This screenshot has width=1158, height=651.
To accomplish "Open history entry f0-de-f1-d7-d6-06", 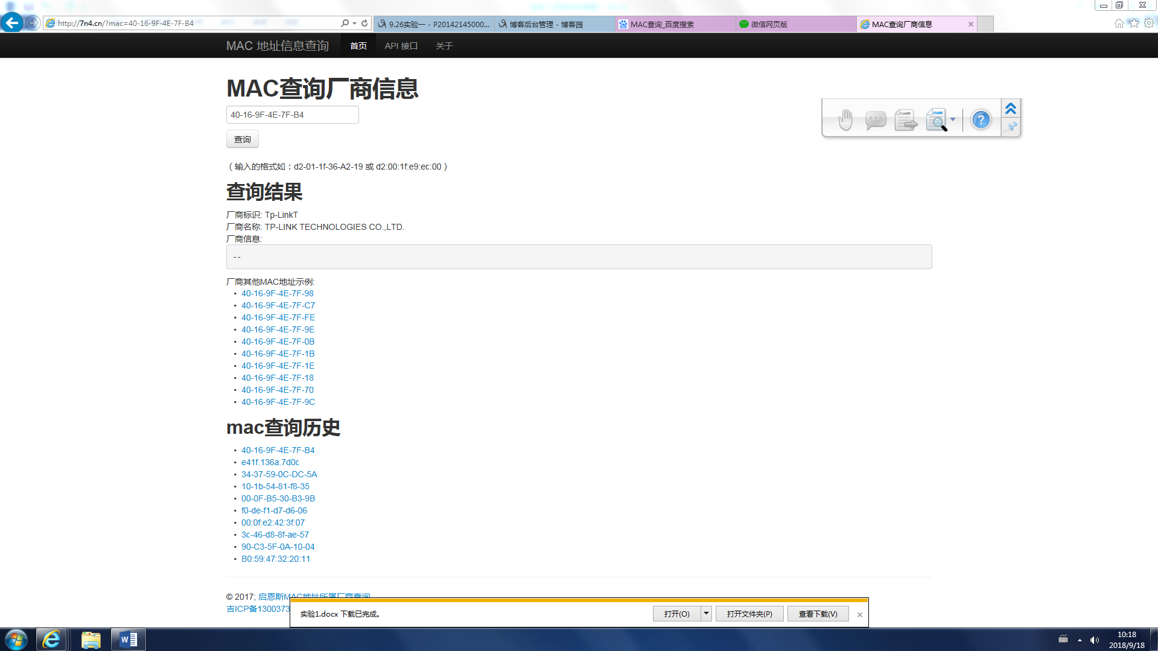I will pyautogui.click(x=275, y=511).
